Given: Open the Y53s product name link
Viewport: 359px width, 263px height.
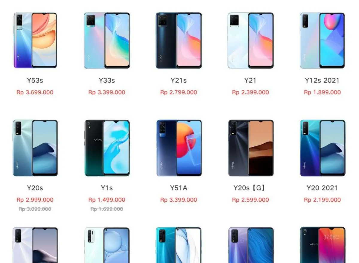Looking at the screenshot, I should (35, 80).
